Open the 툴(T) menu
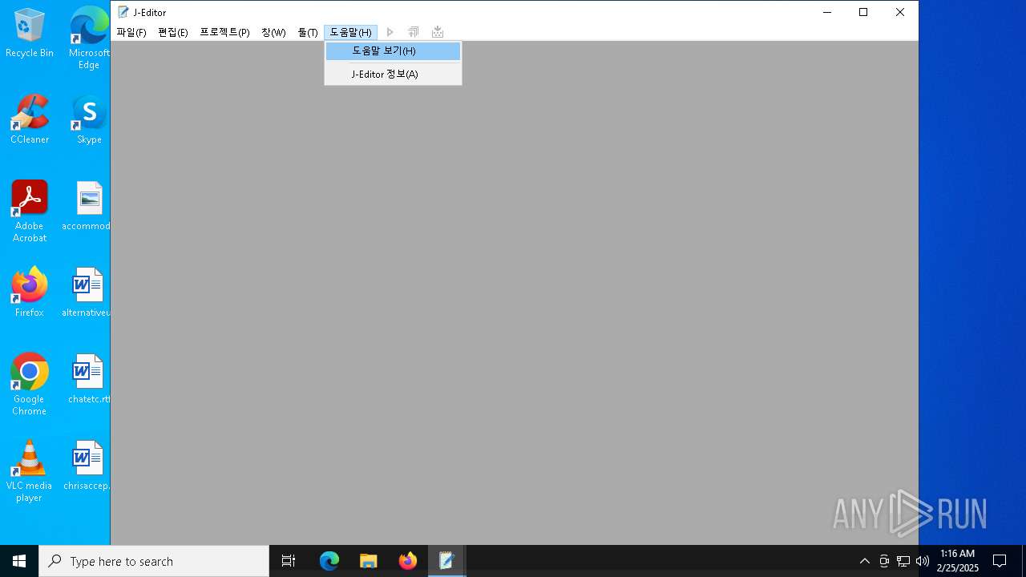 click(308, 32)
